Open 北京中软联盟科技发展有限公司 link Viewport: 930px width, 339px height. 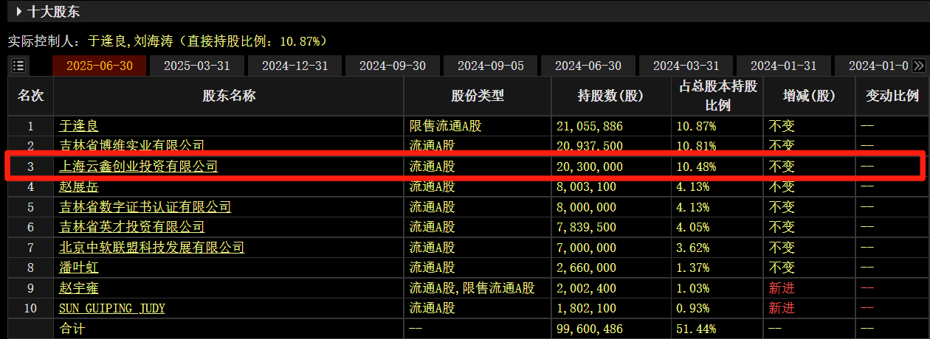151,248
